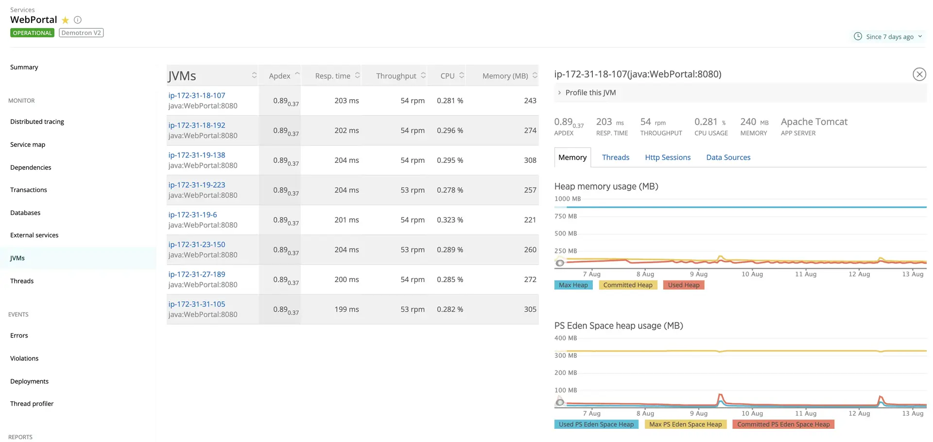Expand Profile this JVM section
Screen dimensions: 933x442
[x=590, y=93]
